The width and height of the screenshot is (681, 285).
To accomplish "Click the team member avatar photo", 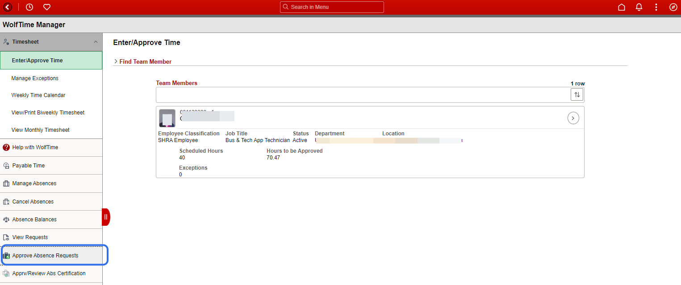I will pyautogui.click(x=167, y=118).
